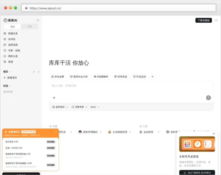Click the lock icon in address bar

point(26,8)
